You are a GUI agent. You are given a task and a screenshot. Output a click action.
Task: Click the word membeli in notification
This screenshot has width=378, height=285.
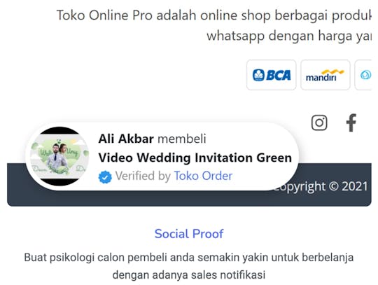click(182, 139)
